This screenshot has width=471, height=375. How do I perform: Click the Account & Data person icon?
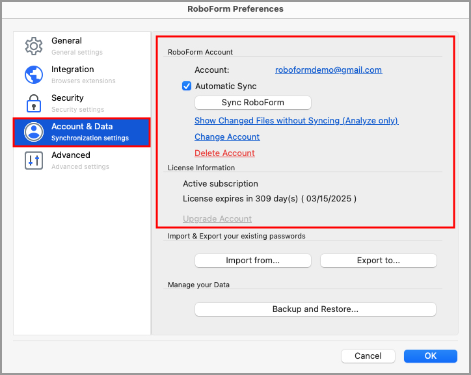click(x=34, y=132)
